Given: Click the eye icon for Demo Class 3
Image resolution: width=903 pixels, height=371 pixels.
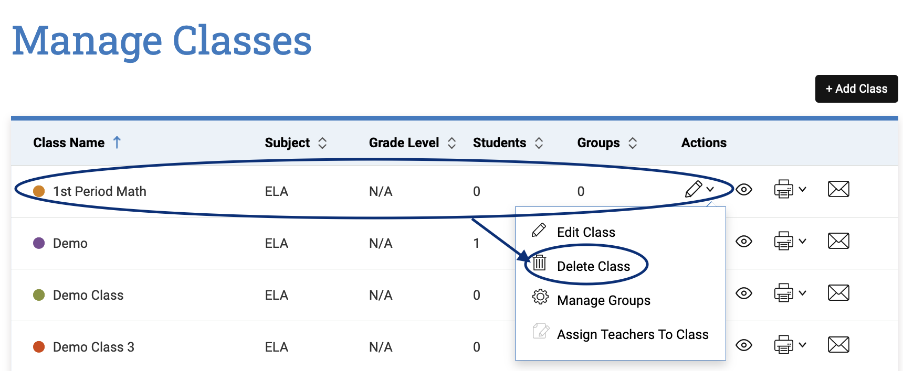Looking at the screenshot, I should (x=744, y=345).
